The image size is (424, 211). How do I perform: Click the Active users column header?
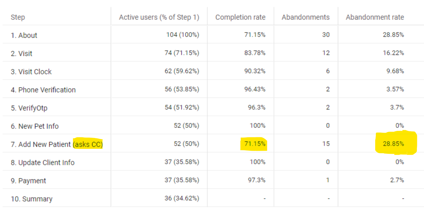point(159,17)
